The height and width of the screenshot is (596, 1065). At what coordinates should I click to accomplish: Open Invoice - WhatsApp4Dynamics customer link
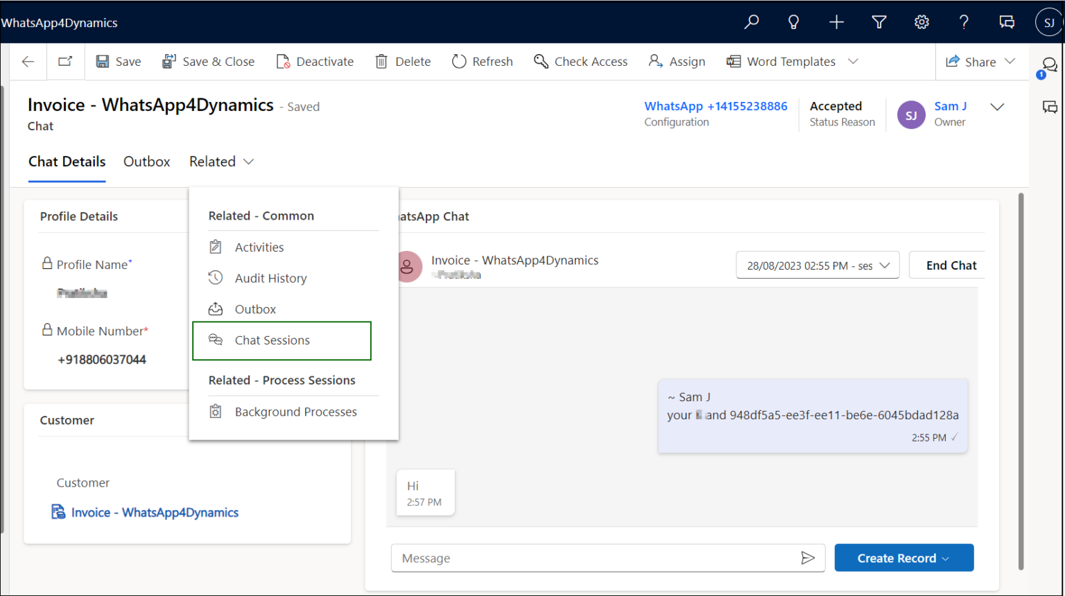155,512
